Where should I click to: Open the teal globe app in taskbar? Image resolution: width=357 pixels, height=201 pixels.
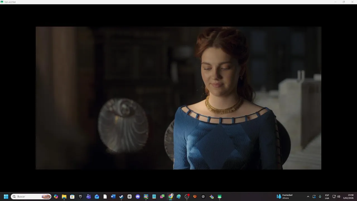tap(178, 197)
